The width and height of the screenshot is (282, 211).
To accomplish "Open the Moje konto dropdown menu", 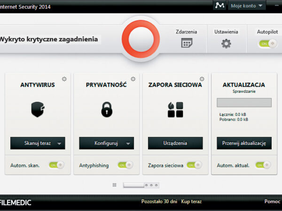I will click(x=247, y=6).
